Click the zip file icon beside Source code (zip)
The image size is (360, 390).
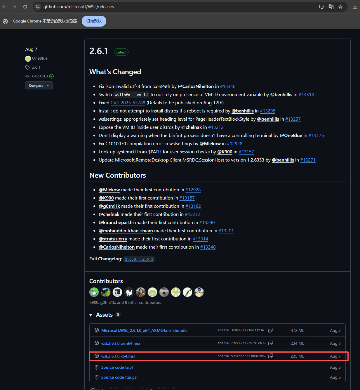pyautogui.click(x=97, y=367)
